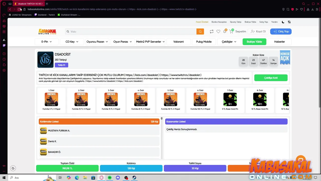The height and width of the screenshot is (181, 321).
Task: Expand Metin2 PVP Serverler dropdown
Action: coord(150,42)
